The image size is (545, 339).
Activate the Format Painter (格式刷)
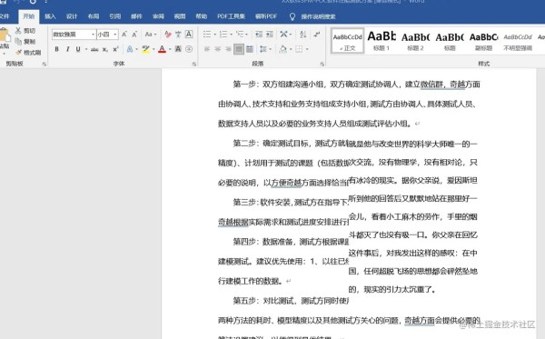[28, 52]
